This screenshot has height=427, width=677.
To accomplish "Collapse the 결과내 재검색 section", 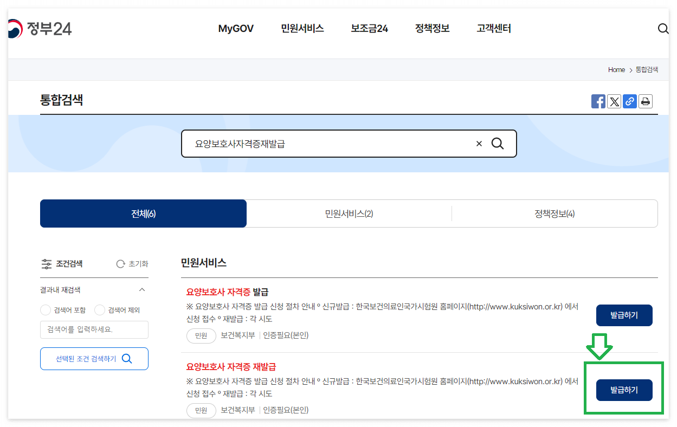I will pyautogui.click(x=141, y=289).
